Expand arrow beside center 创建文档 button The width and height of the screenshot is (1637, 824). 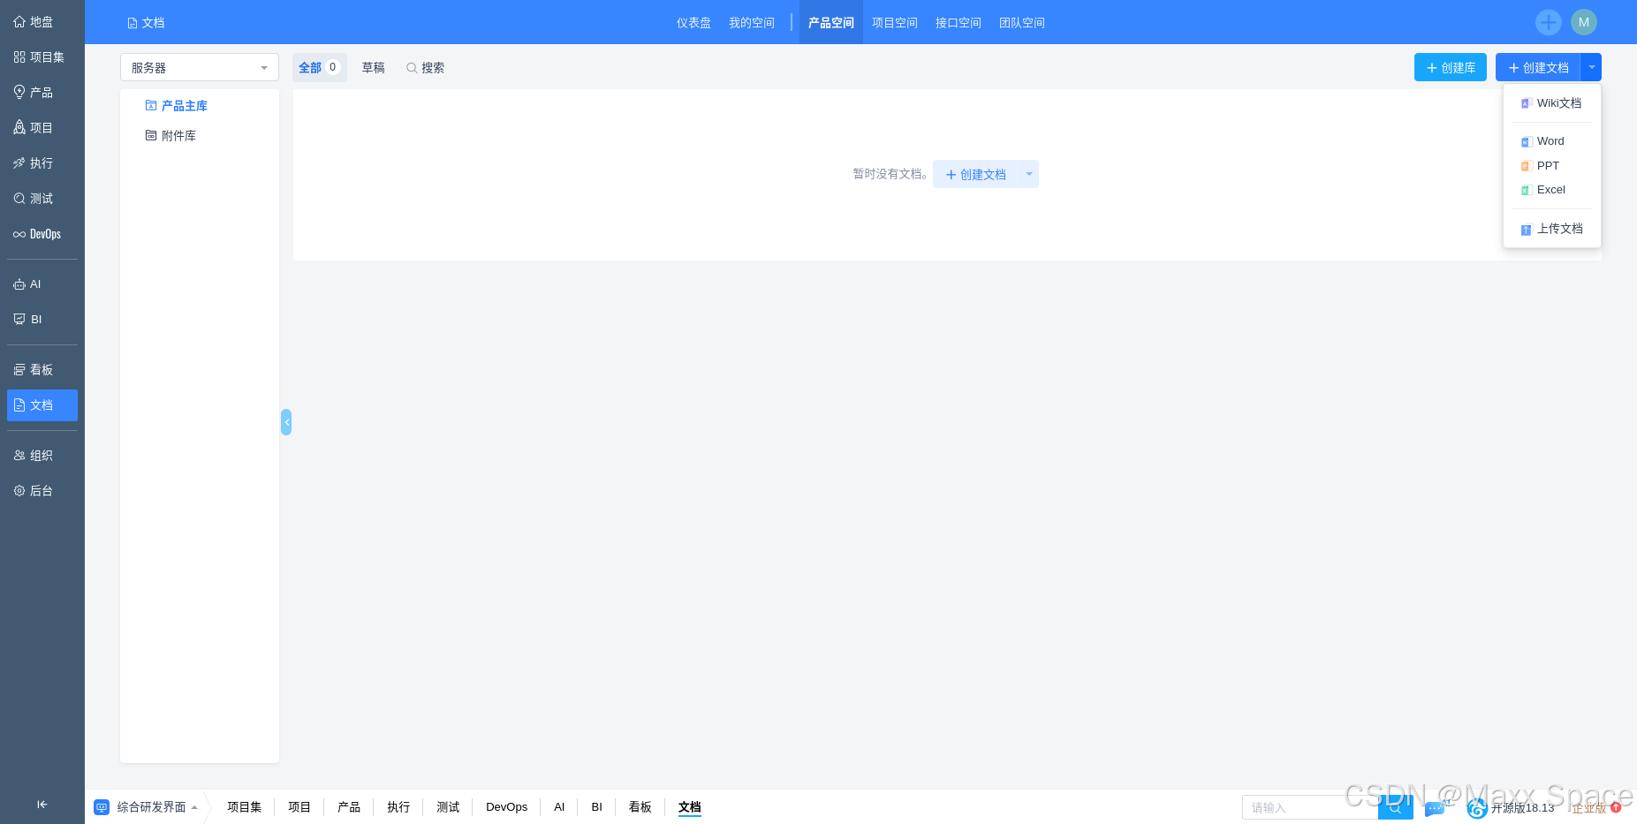(x=1028, y=174)
